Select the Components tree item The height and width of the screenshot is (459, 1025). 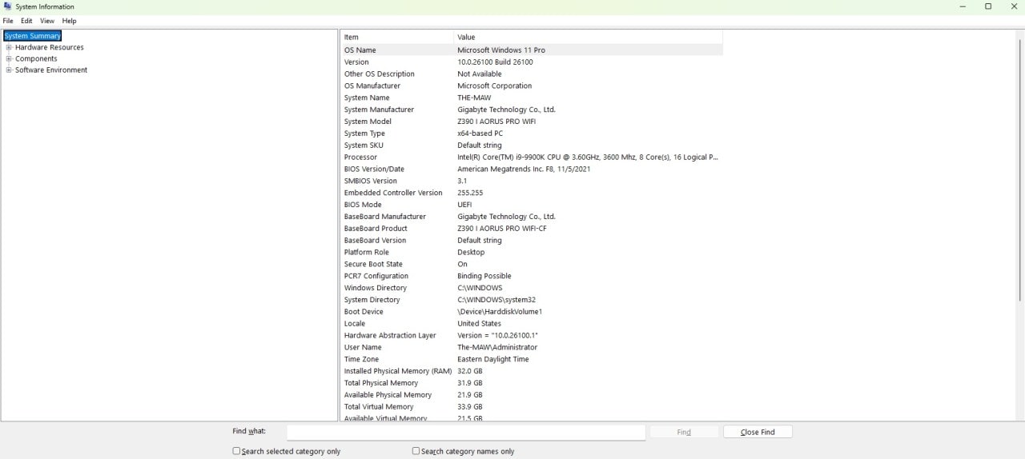click(36, 58)
